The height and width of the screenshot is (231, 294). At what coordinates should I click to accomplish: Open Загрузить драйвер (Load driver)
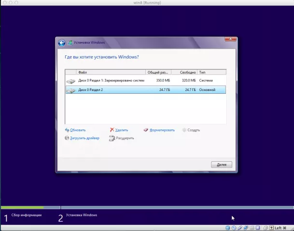[84, 138]
